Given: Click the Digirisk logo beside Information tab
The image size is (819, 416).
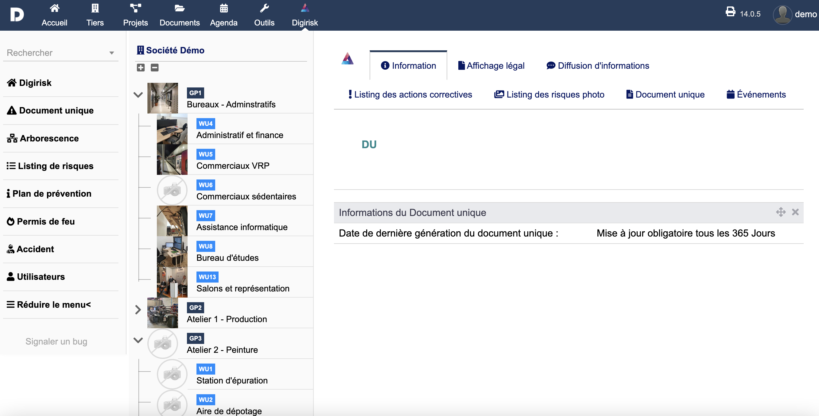Looking at the screenshot, I should [347, 59].
